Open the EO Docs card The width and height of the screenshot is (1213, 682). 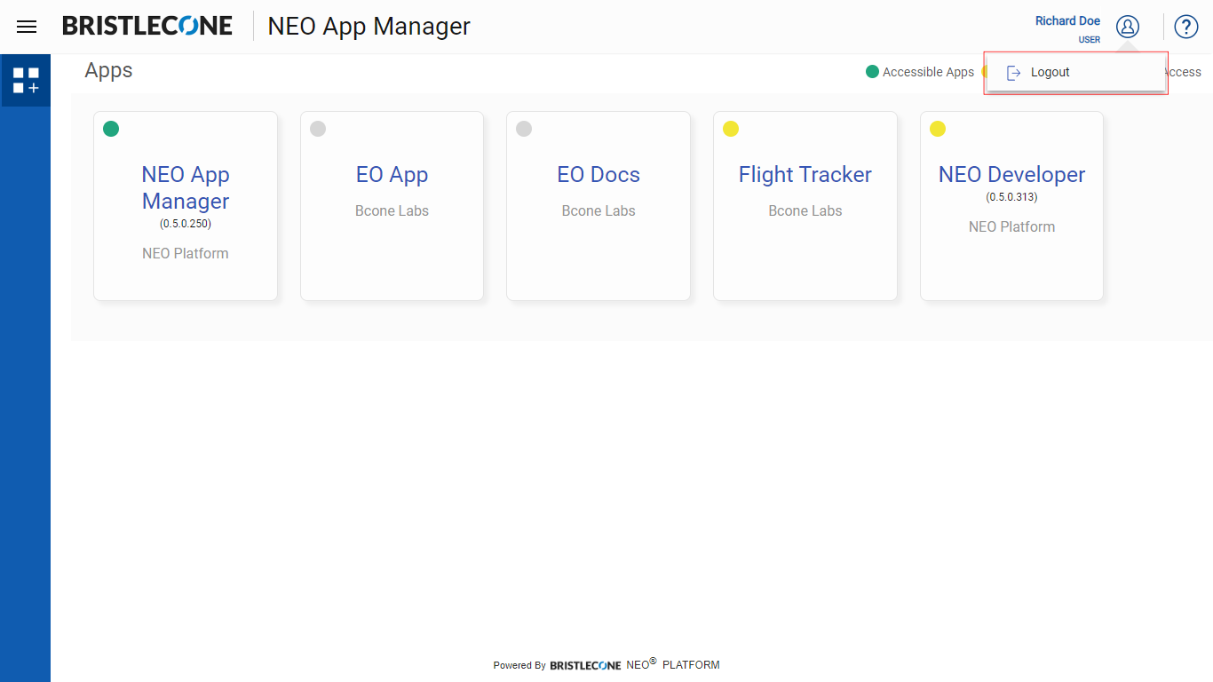(x=599, y=206)
